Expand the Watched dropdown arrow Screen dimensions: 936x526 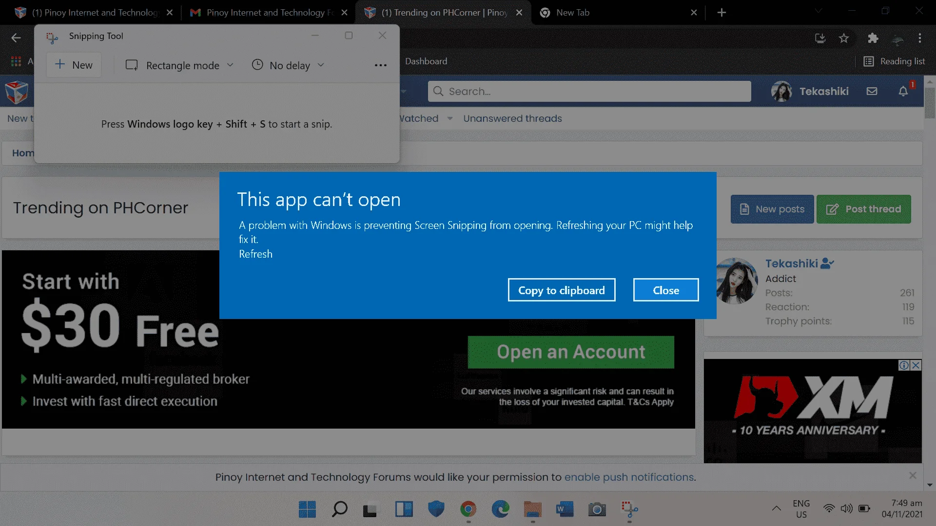coord(450,118)
